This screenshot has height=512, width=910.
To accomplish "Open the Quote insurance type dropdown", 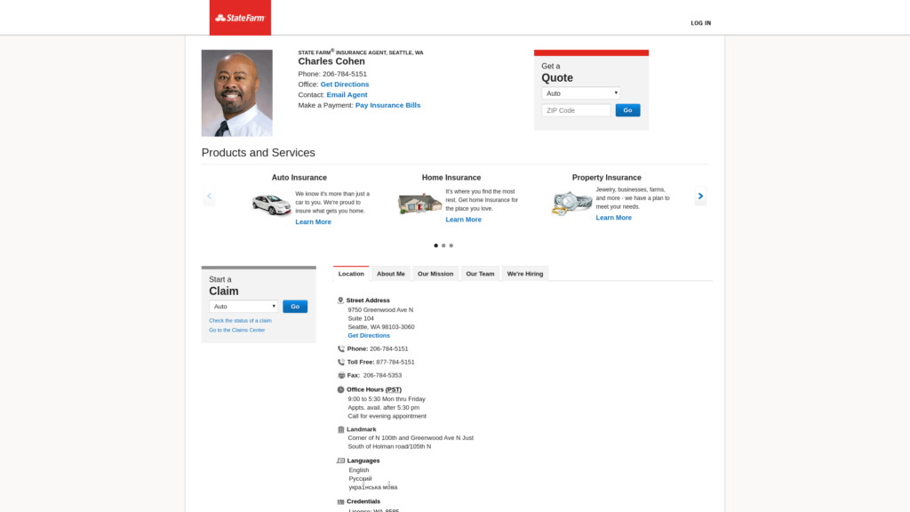I will (580, 93).
